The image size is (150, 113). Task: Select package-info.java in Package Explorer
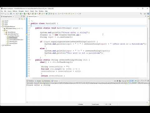coord(14,36)
